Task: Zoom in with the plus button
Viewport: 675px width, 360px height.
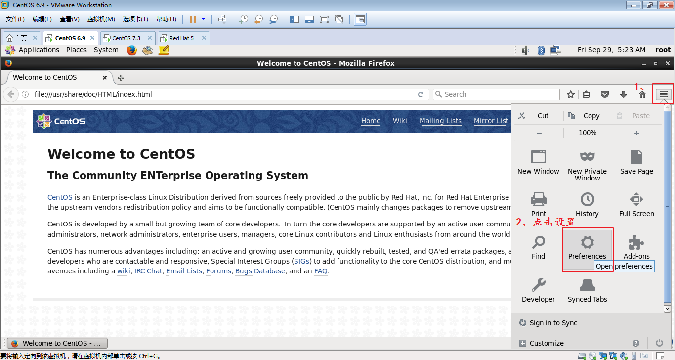Action: [636, 133]
